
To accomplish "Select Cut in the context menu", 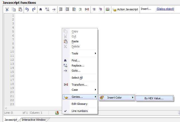I will click(x=80, y=36).
